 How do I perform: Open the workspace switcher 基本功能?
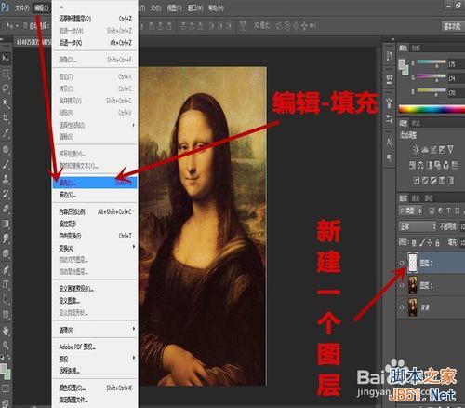click(x=451, y=26)
